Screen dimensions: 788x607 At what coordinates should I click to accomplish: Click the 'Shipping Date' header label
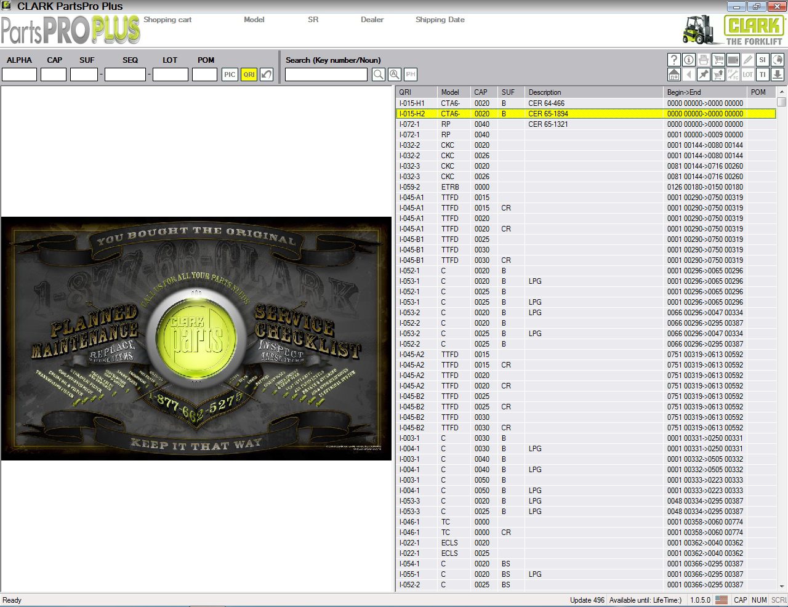(440, 20)
